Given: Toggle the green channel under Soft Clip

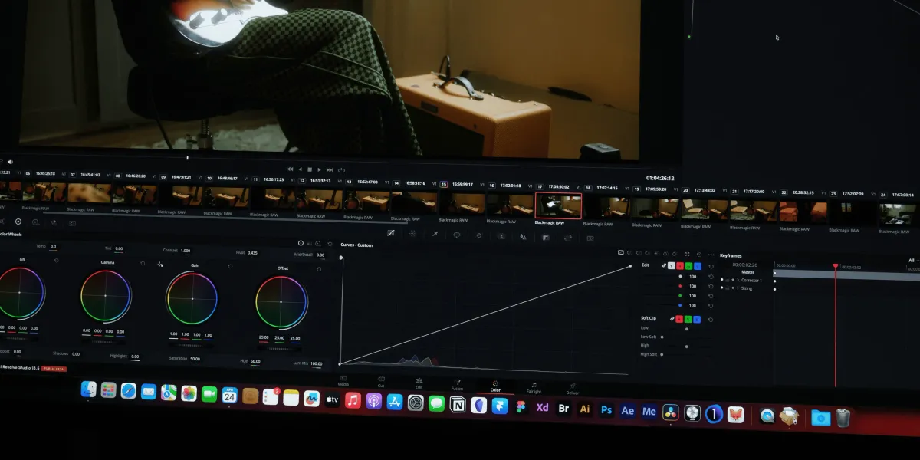Looking at the screenshot, I should tap(688, 319).
